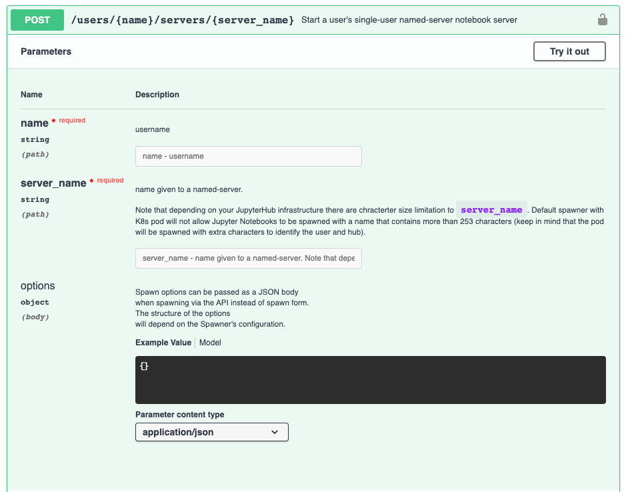This screenshot has width=626, height=492.
Task: Click the server_name input field
Action: 248,258
